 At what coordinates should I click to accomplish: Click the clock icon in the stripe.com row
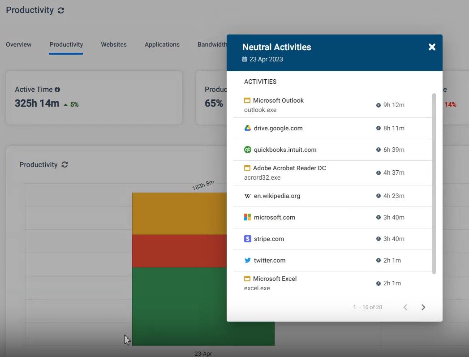(379, 239)
